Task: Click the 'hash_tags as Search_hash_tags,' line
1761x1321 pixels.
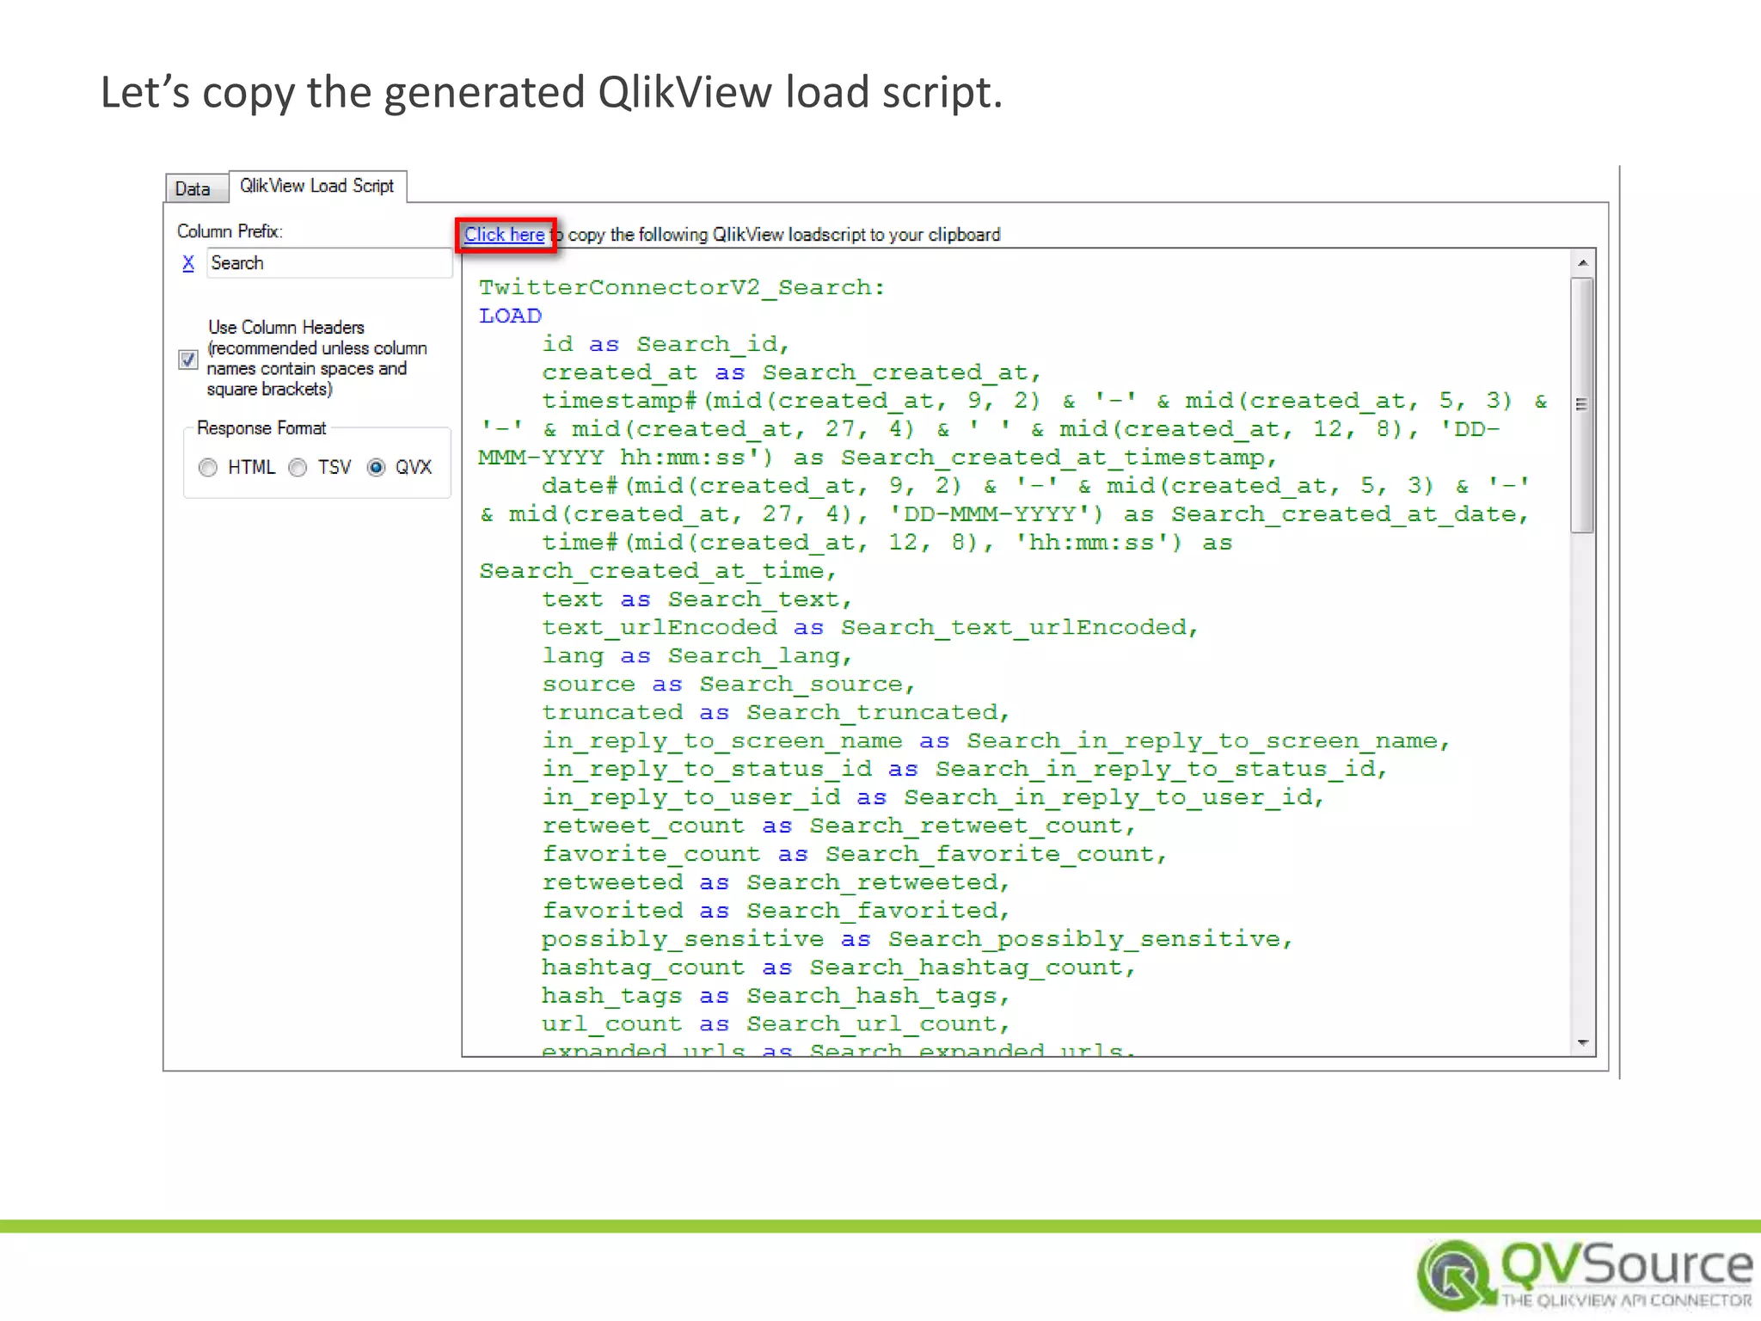Action: tap(776, 997)
